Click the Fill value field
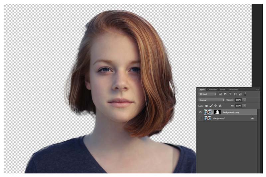The image size is (266, 177). pos(239,106)
